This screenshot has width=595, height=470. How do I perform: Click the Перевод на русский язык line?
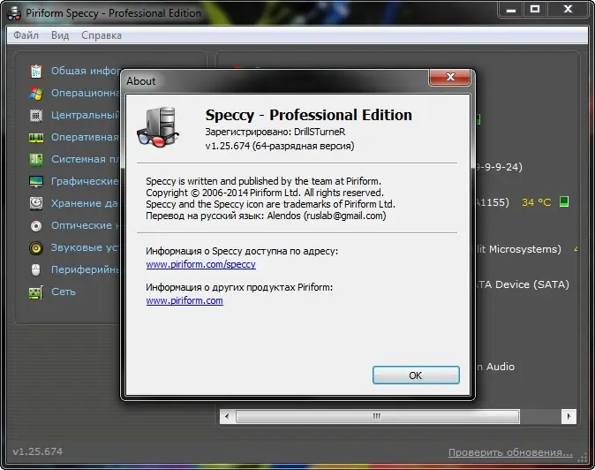coord(266,216)
